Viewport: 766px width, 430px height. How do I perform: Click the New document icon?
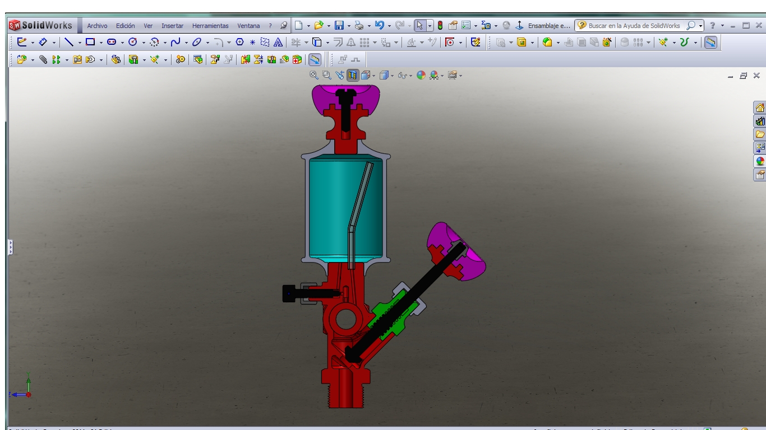299,25
